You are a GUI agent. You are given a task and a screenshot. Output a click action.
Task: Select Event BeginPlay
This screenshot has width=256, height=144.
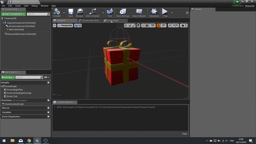pyautogui.click(x=15, y=90)
